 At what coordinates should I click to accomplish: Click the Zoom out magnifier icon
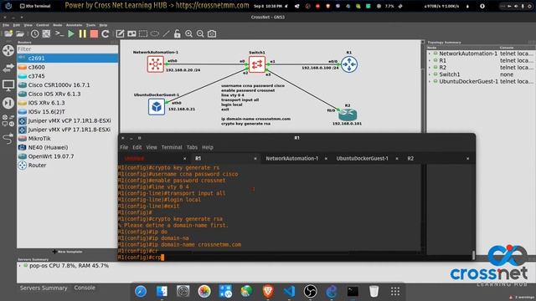(200, 33)
